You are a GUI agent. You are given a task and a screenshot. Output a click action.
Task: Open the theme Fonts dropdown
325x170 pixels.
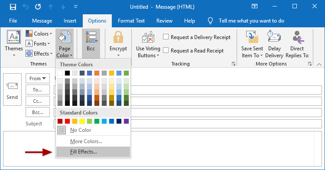38,44
